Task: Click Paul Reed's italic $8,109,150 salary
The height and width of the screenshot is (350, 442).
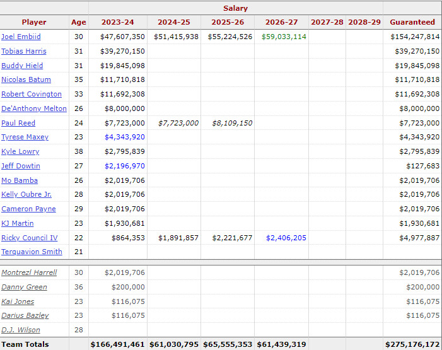Action: coord(232,123)
